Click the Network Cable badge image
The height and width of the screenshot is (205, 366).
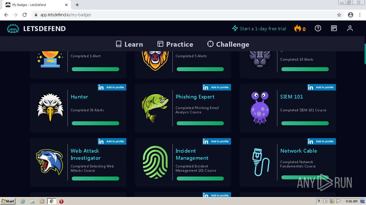coord(261,162)
